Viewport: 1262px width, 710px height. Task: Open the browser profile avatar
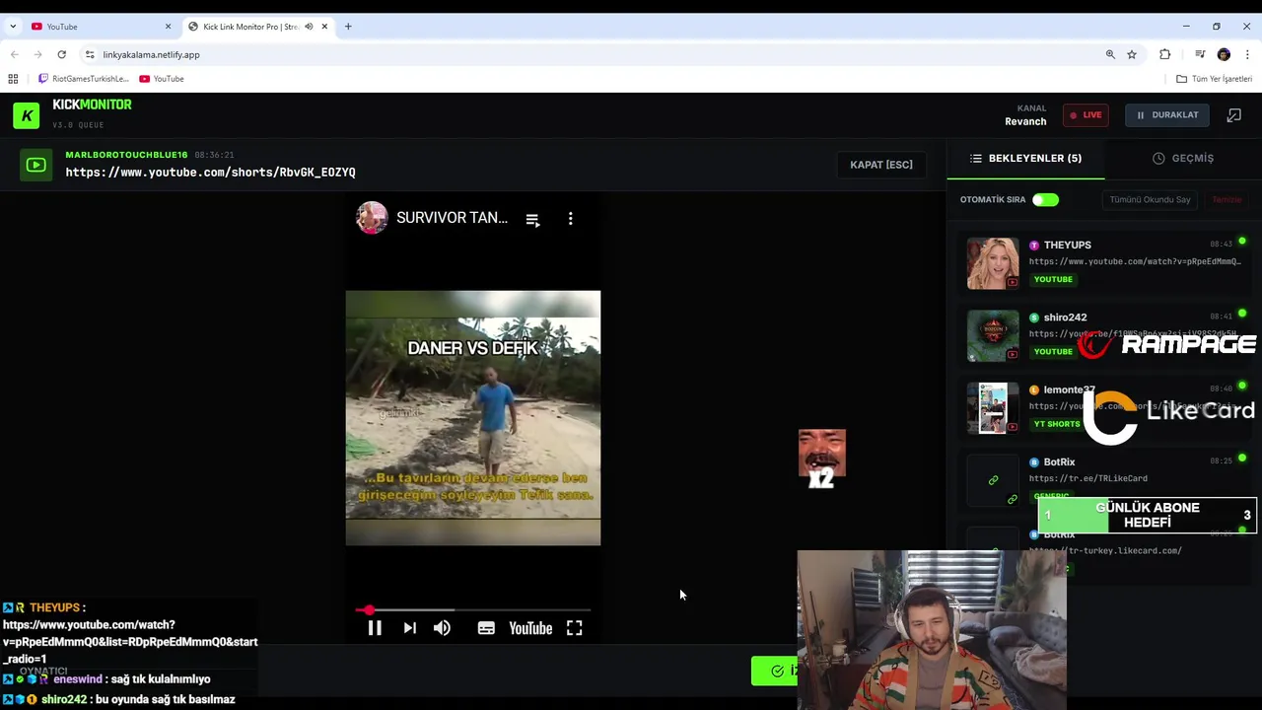coord(1224,55)
